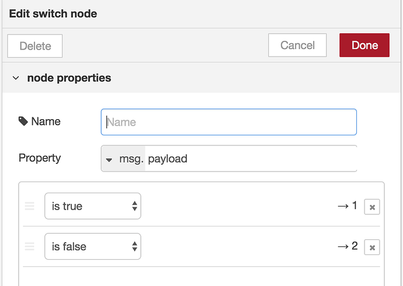
Task: Collapse the node properties chevron
Action: [16, 78]
